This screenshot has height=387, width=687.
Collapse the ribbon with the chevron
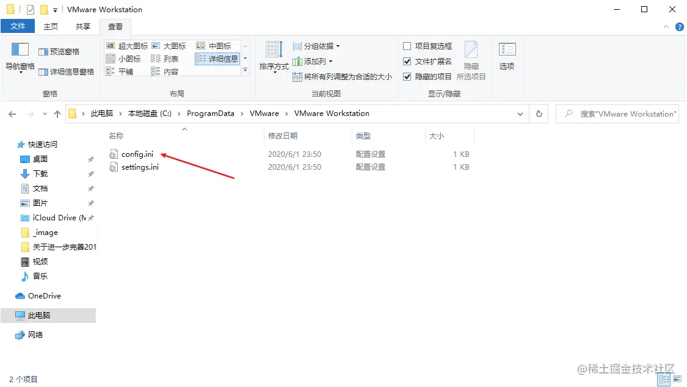[x=666, y=27]
